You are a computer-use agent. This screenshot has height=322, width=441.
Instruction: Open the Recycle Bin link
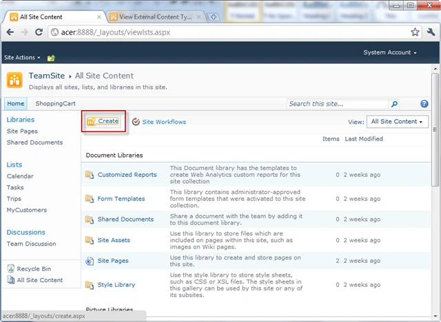[x=34, y=268]
